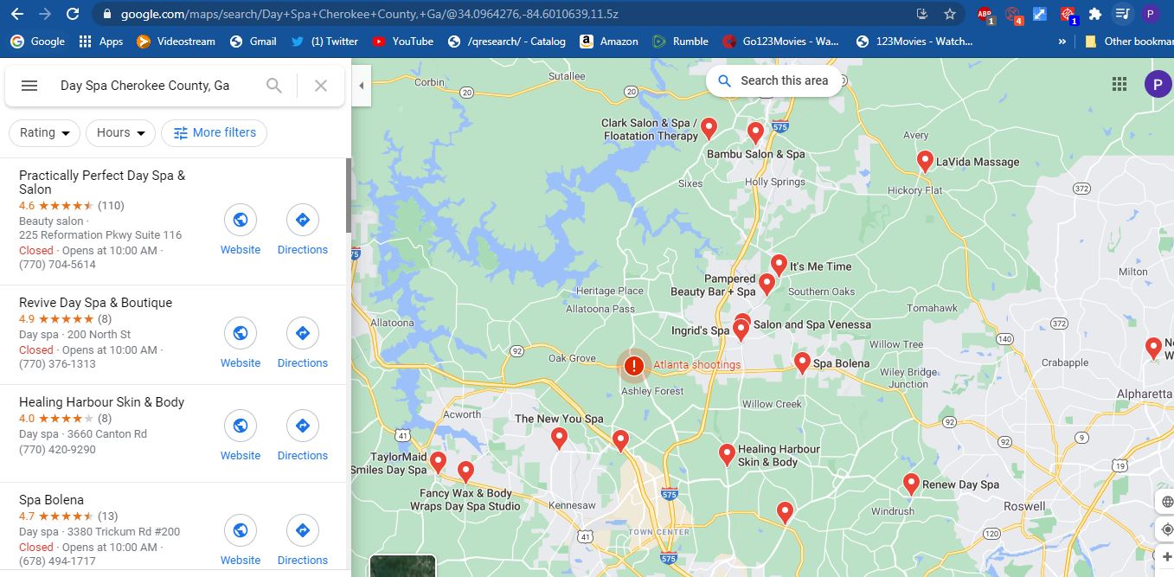Open the Chrome media control icon
This screenshot has width=1174, height=577.
(1122, 14)
